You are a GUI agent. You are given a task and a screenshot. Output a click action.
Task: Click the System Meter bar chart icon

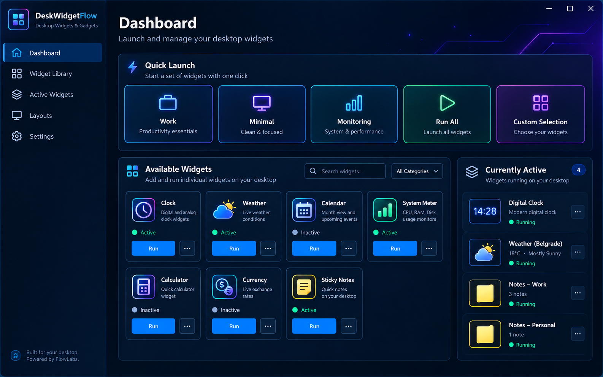[385, 210]
